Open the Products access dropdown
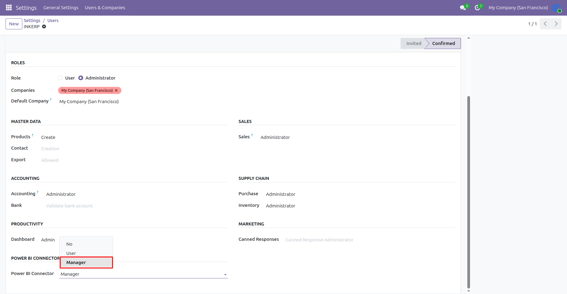The height and width of the screenshot is (294, 567). [x=134, y=137]
